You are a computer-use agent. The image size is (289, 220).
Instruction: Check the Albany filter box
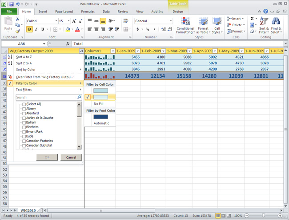[x=24, y=109]
